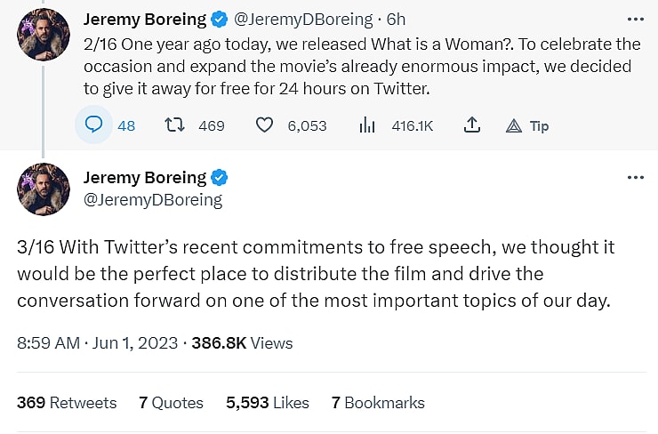Click the reply icon on the 2/16 tweet
Viewport: 658px width, 434px height.
(95, 125)
